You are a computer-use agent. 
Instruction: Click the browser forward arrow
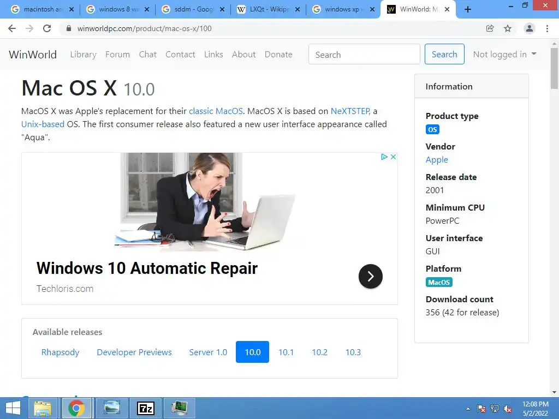pos(29,28)
